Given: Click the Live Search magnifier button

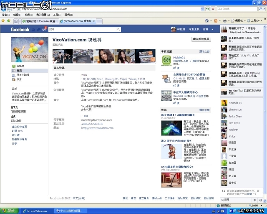Looking at the screenshot, I should (260, 9).
